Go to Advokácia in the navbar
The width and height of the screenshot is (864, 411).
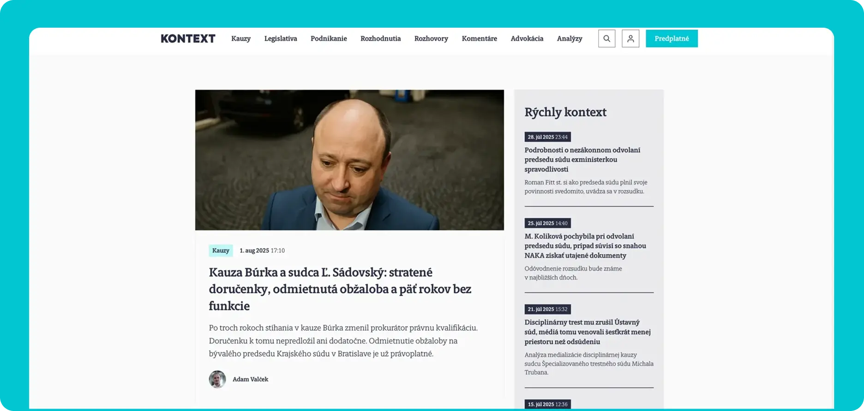coord(527,39)
